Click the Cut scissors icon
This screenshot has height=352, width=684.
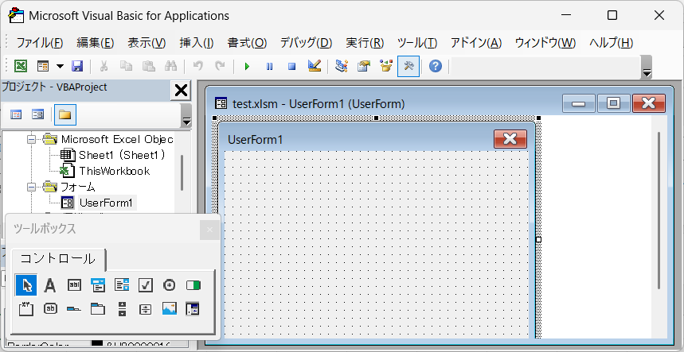click(x=104, y=66)
